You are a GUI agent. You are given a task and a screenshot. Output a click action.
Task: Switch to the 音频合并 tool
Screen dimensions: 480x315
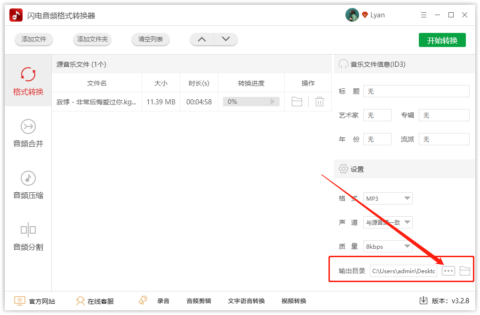27,134
